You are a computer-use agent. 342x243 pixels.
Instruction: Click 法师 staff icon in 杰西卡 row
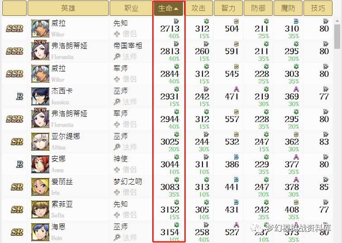(x=117, y=102)
